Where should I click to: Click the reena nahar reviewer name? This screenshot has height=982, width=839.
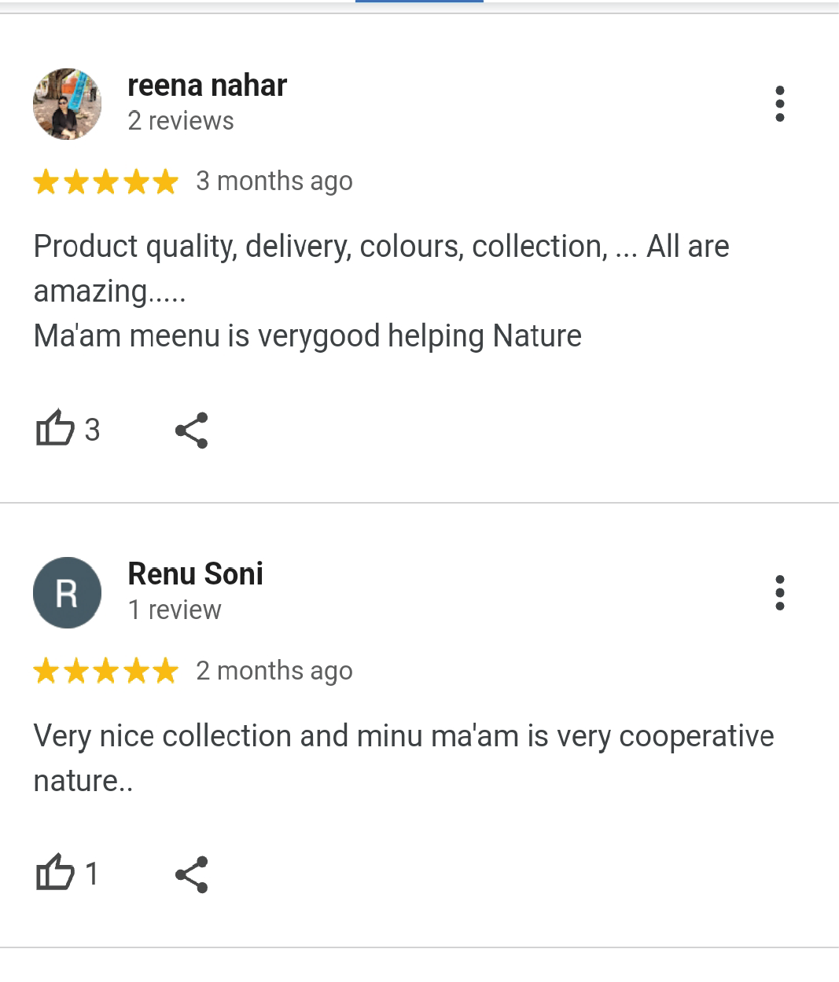(207, 85)
